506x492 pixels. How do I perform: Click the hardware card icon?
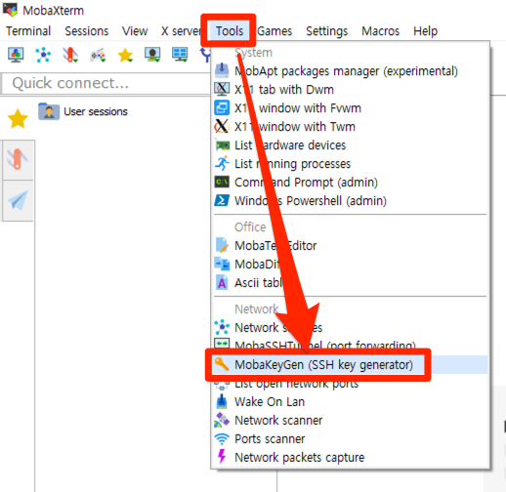tap(223, 145)
